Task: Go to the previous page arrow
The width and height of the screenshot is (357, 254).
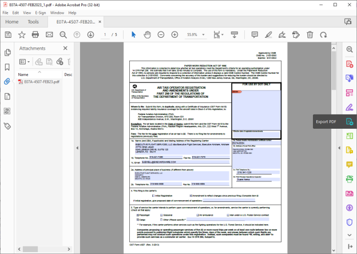Action: coord(77,34)
